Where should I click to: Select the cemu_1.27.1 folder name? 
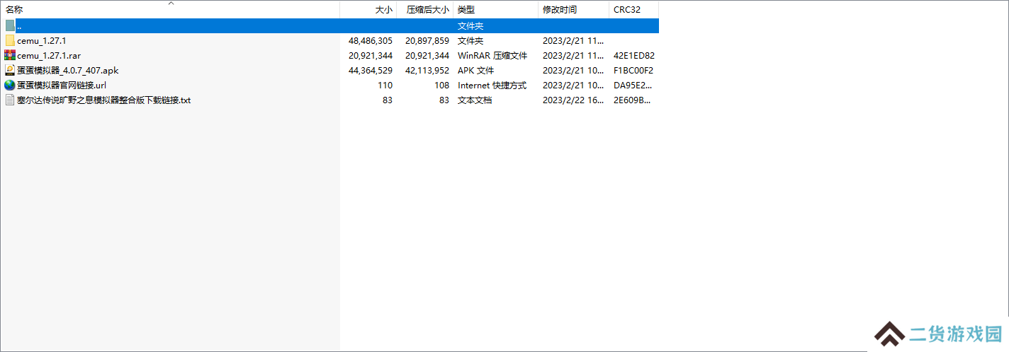tap(42, 40)
